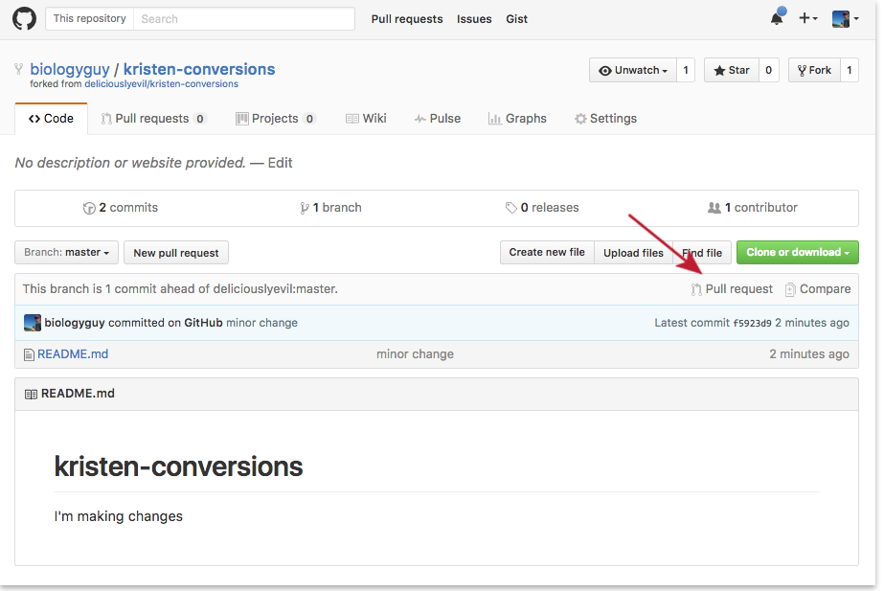The width and height of the screenshot is (884, 591).
Task: Open the plus create-new menu
Action: pos(808,18)
